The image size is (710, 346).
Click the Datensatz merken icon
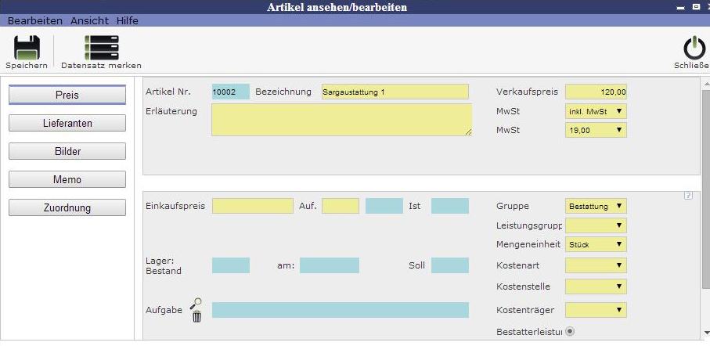(x=101, y=49)
